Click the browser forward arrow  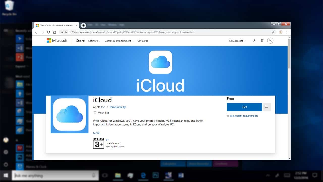42,32
